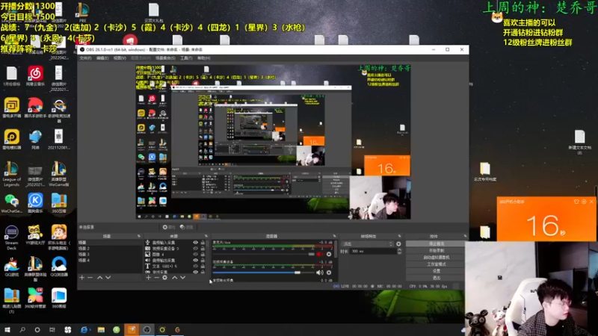Toggle lock on 音频输入采集 source
The image size is (598, 336).
(x=203, y=243)
